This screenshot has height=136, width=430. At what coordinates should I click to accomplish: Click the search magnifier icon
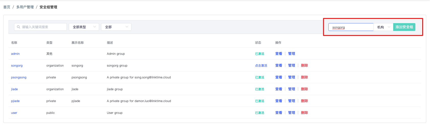[18, 27]
